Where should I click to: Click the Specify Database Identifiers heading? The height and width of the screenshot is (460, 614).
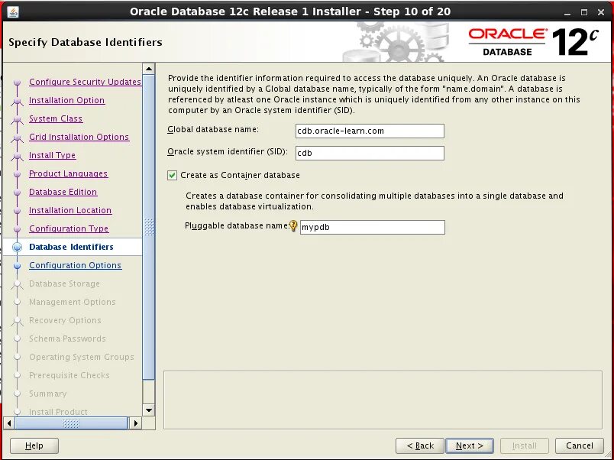coord(86,42)
